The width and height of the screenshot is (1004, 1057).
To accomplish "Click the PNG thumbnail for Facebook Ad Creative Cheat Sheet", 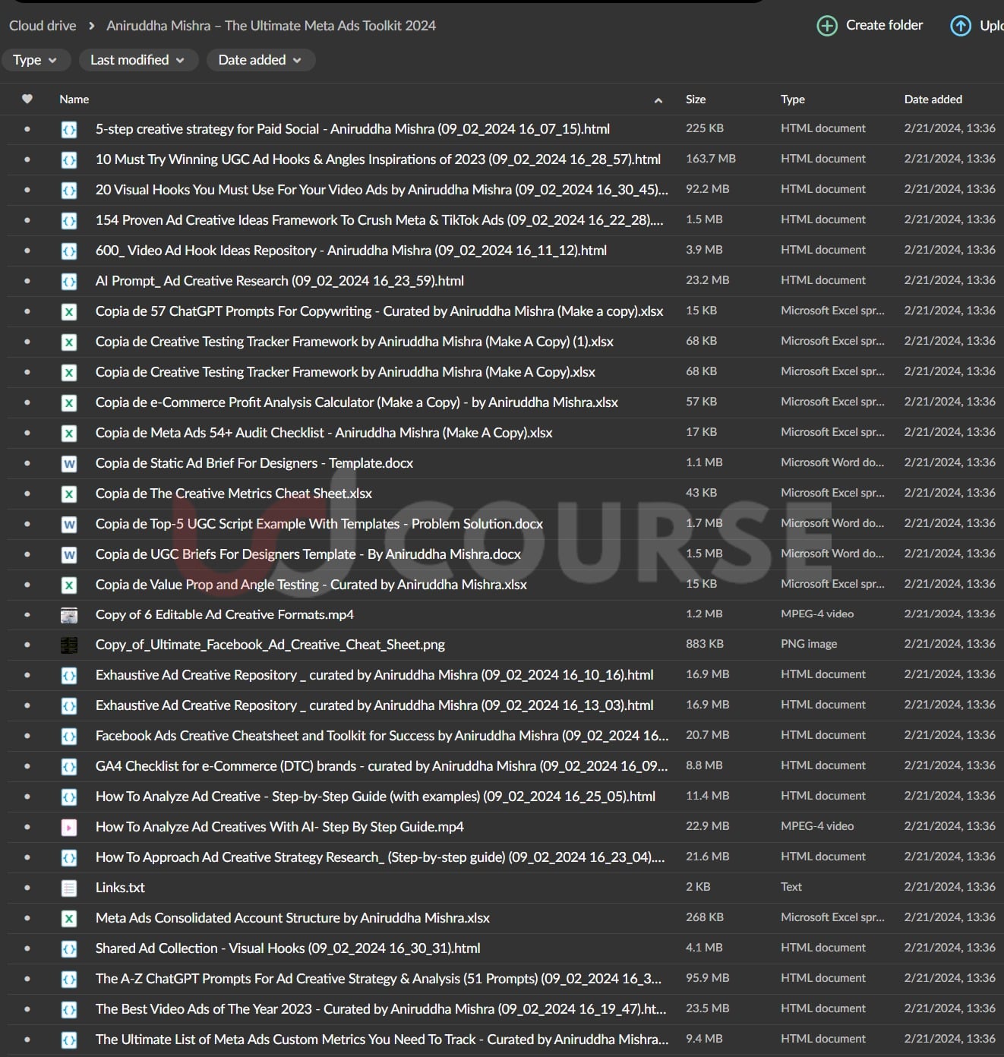I will coord(69,645).
